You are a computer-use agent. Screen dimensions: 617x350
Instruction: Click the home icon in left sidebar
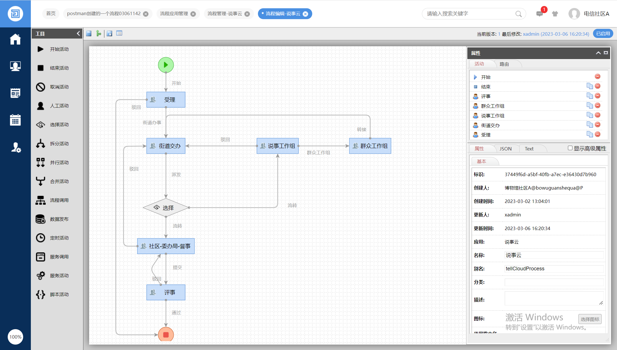(15, 39)
